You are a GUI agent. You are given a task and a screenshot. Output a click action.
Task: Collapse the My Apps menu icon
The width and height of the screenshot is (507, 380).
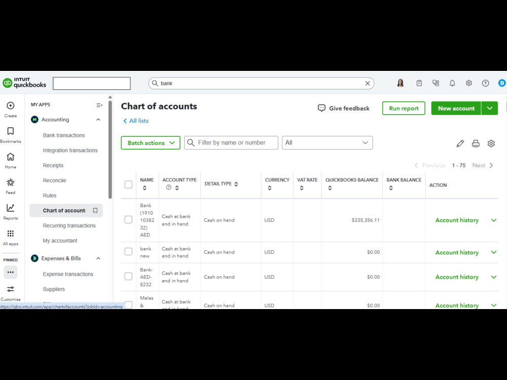(x=99, y=105)
